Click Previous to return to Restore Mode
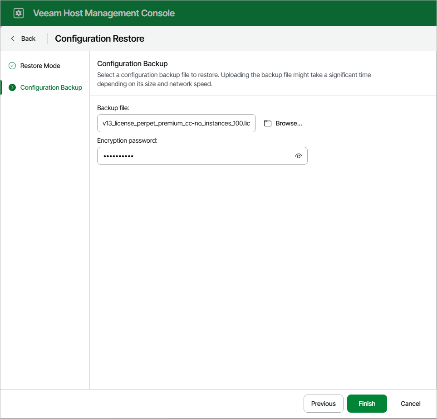The image size is (437, 419). point(323,403)
